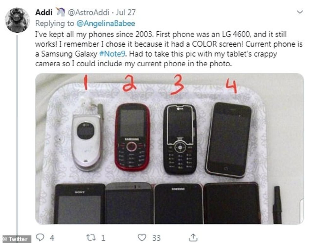
Task: Open the #Note9 hashtag link
Action: 112,54
